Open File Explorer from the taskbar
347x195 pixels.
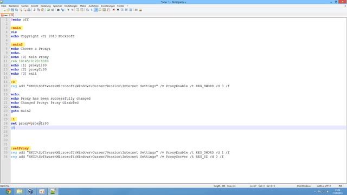[x=20, y=191]
